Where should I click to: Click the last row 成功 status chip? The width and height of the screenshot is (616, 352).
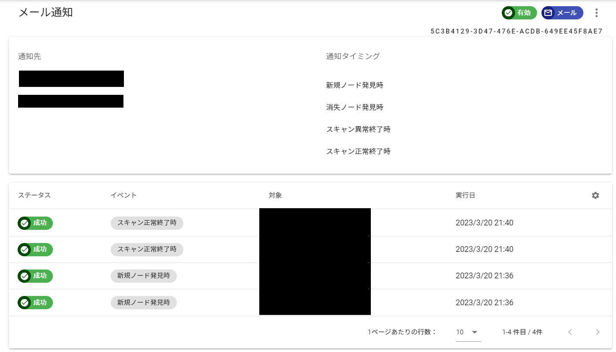coord(35,303)
